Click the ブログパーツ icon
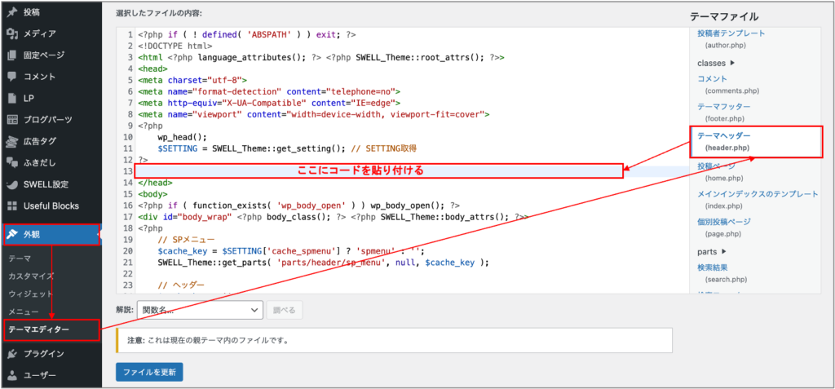Screen dimensions: 835x389 pos(11,119)
